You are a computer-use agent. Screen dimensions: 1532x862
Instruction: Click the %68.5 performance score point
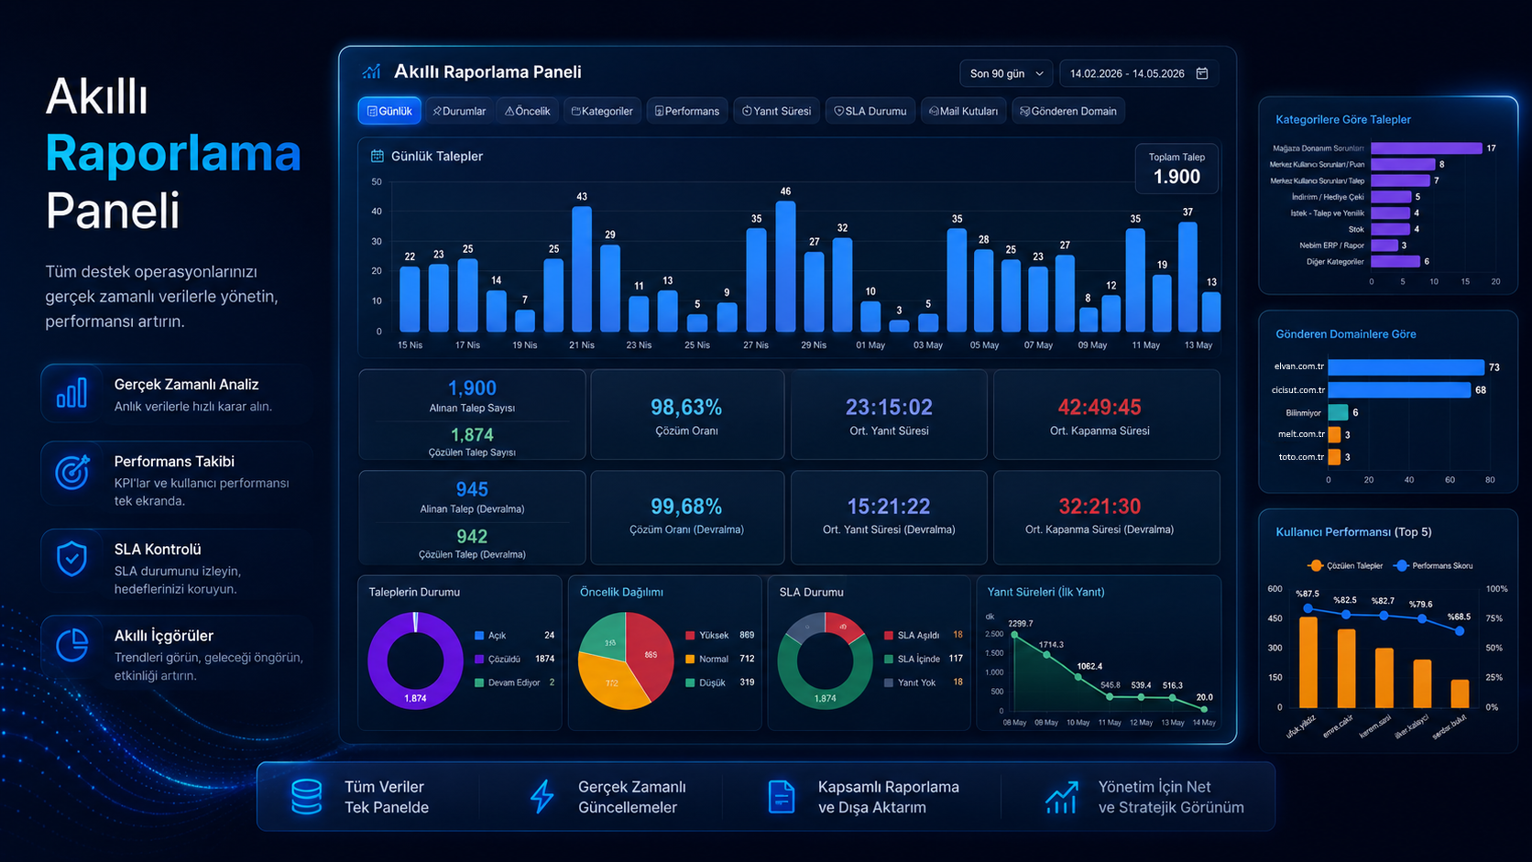1460,630
